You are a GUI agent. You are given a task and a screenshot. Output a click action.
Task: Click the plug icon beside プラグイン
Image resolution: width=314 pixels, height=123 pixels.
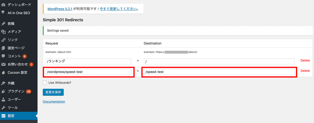click(x=3, y=92)
